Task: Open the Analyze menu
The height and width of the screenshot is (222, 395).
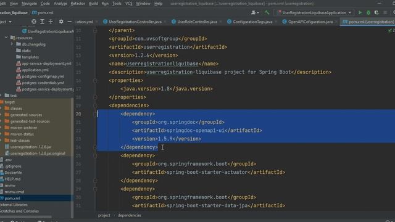Action: (x=60, y=4)
